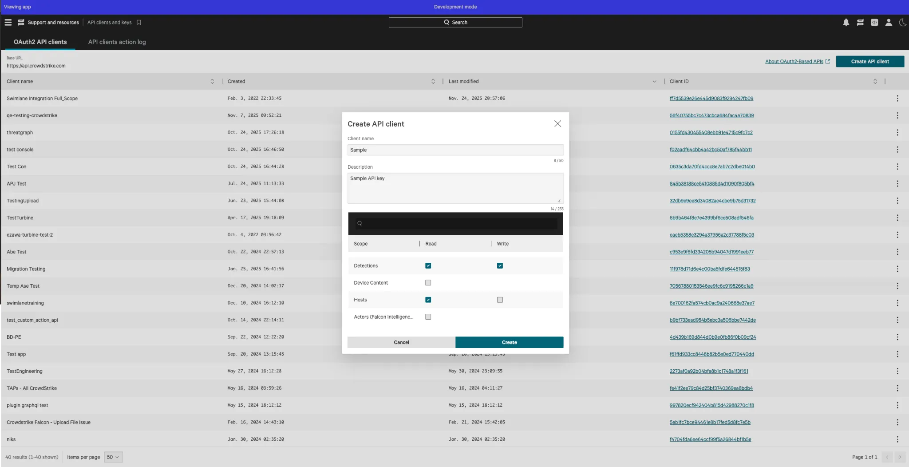Open the notifications bell
This screenshot has height=467, width=909.
pos(846,22)
